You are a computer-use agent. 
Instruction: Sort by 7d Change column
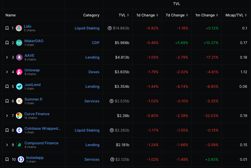[177, 15]
